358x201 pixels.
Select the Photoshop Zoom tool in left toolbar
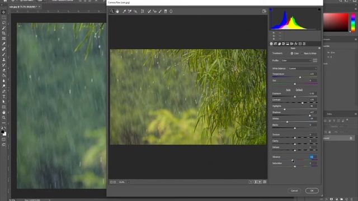coord(4,118)
